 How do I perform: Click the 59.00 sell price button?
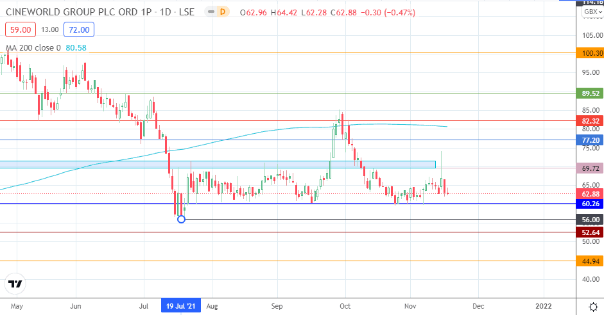pyautogui.click(x=21, y=29)
